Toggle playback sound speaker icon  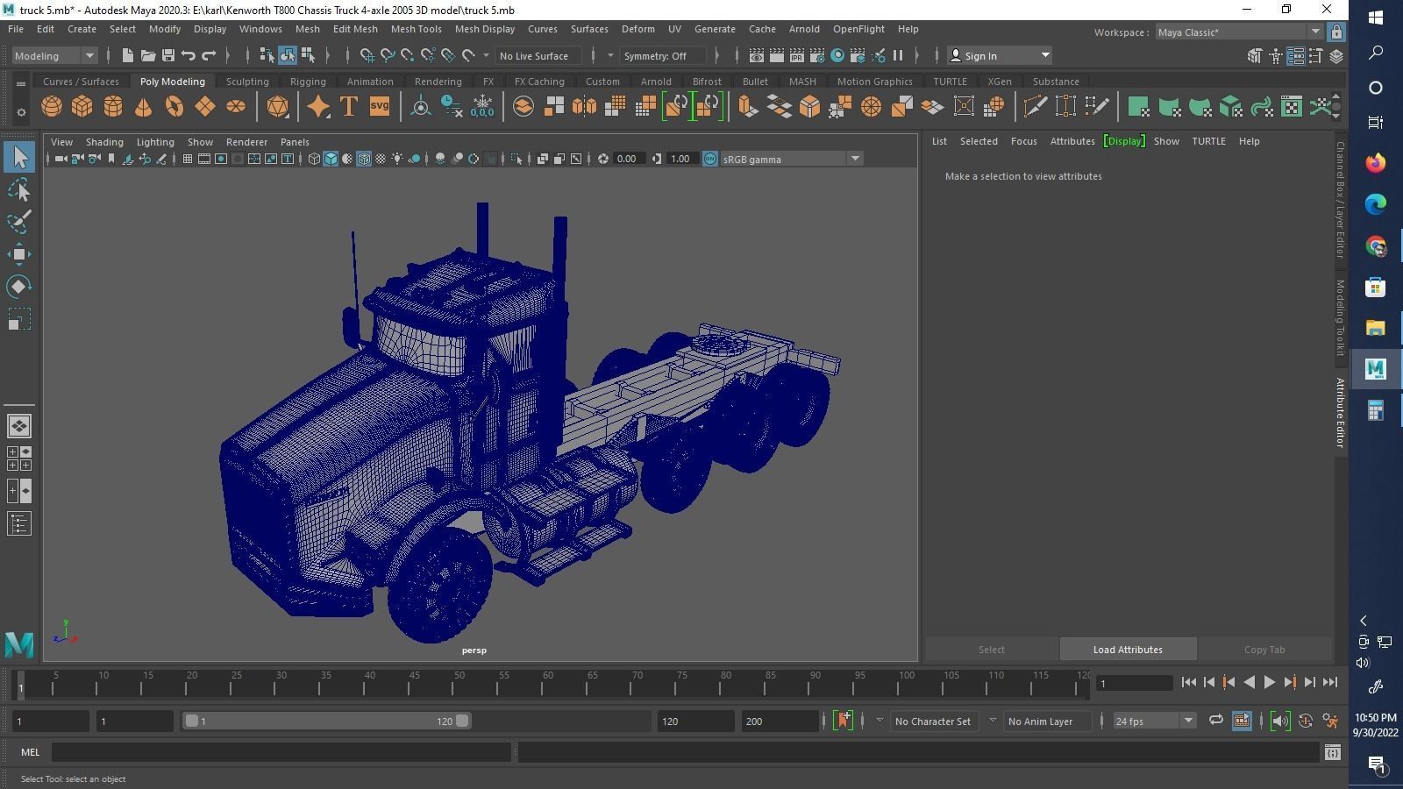pyautogui.click(x=1279, y=721)
